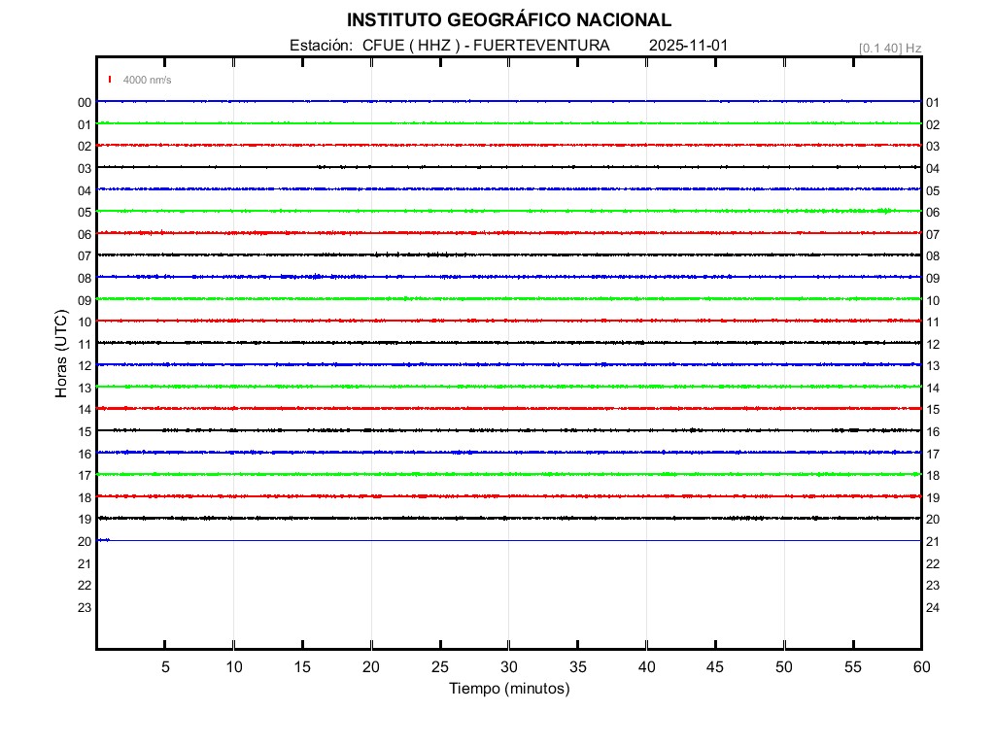Click the INSTITUTO GEOGRÁFICO NACIONAL title
The height and width of the screenshot is (746, 995).
[x=508, y=20]
